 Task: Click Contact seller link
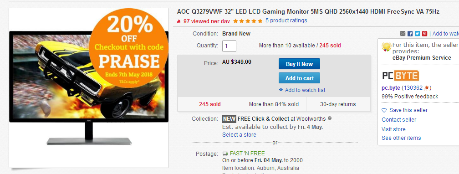[x=399, y=119]
